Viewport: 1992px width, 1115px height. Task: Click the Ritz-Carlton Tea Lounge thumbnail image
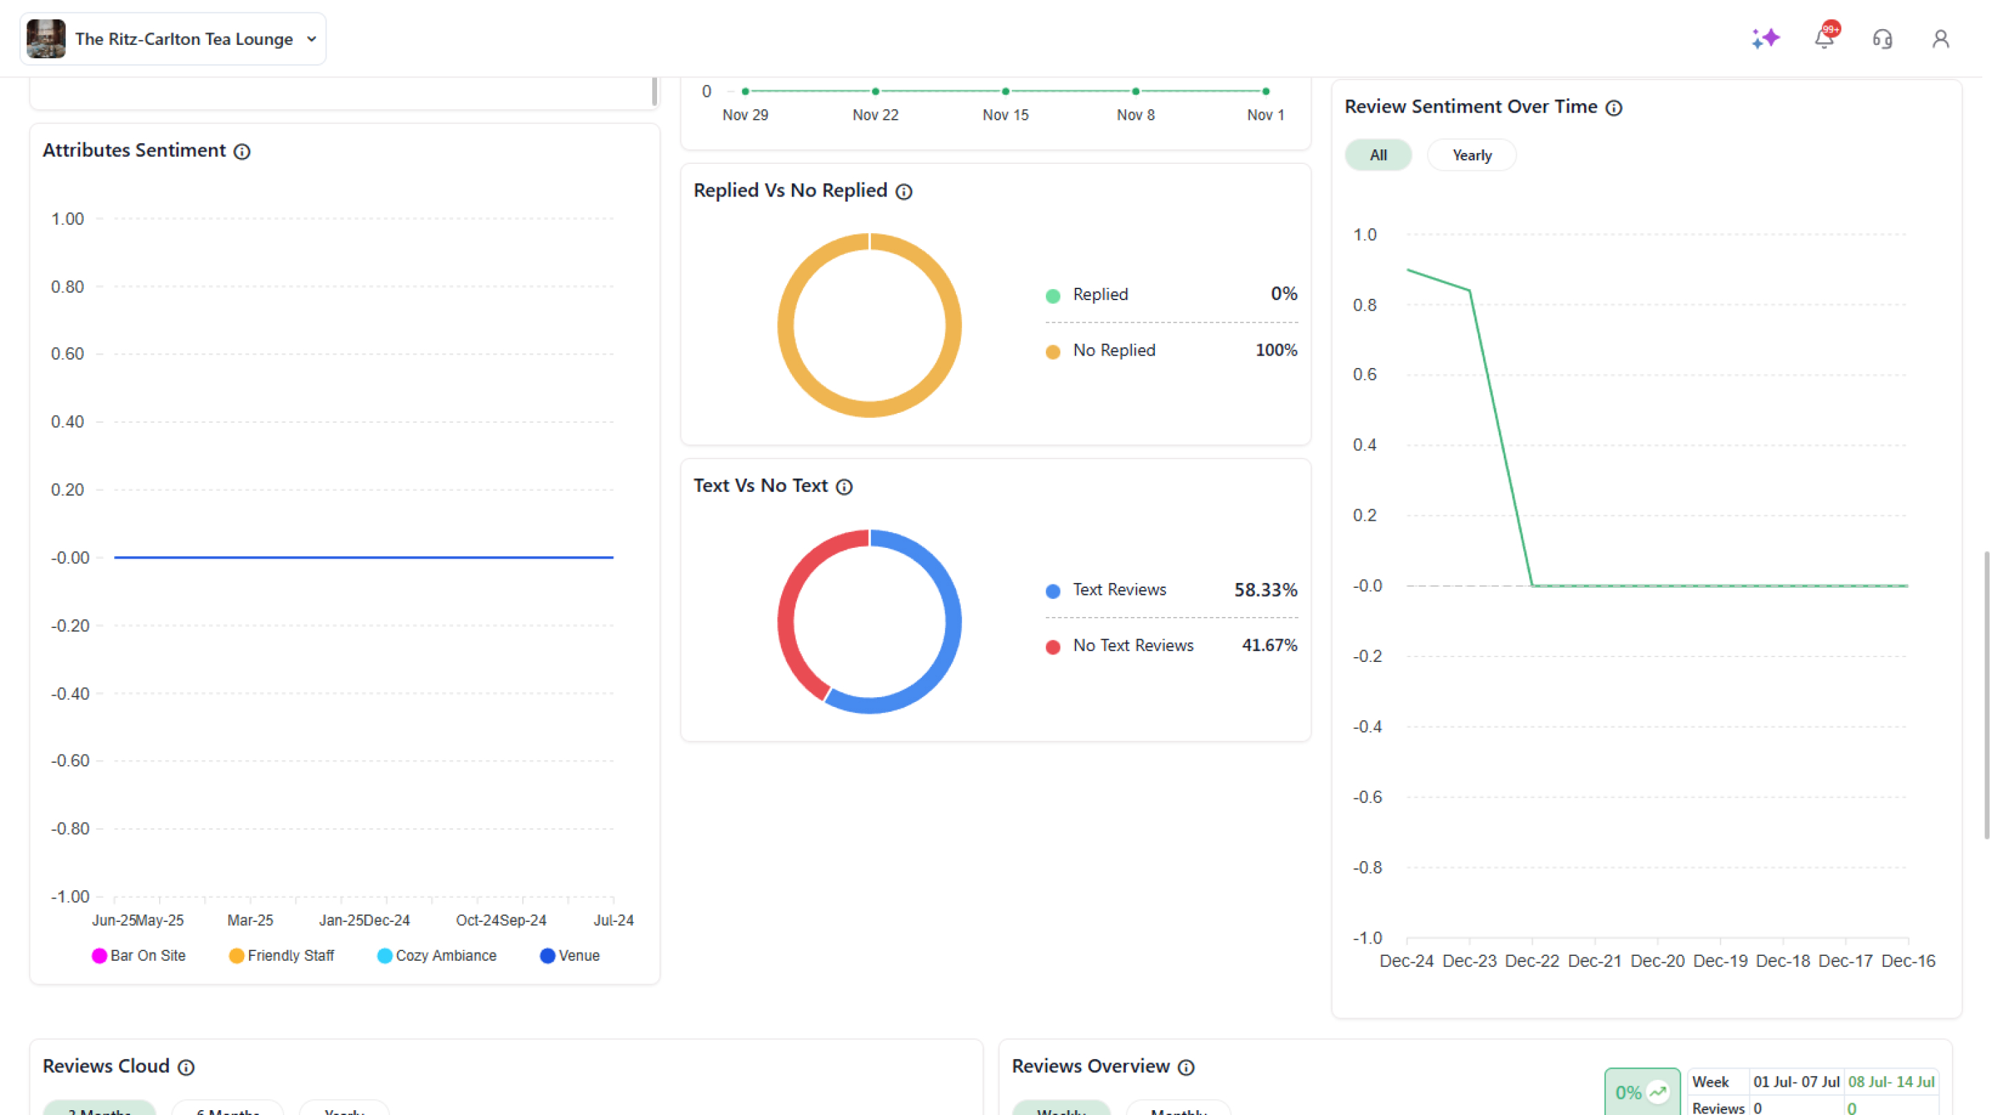[x=46, y=39]
